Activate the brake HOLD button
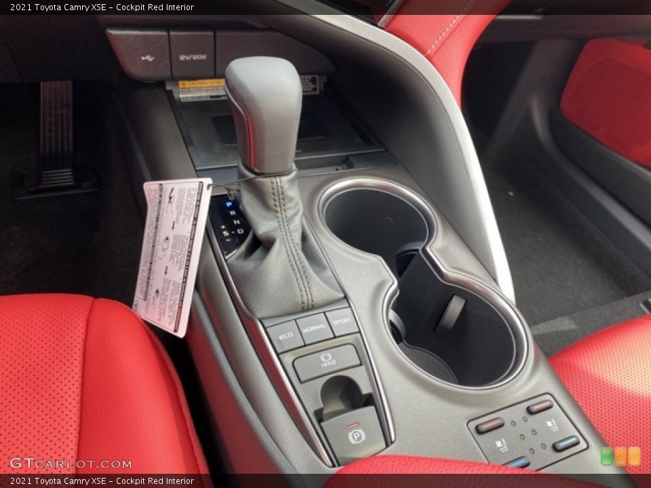This screenshot has height=488, width=651. (x=327, y=362)
